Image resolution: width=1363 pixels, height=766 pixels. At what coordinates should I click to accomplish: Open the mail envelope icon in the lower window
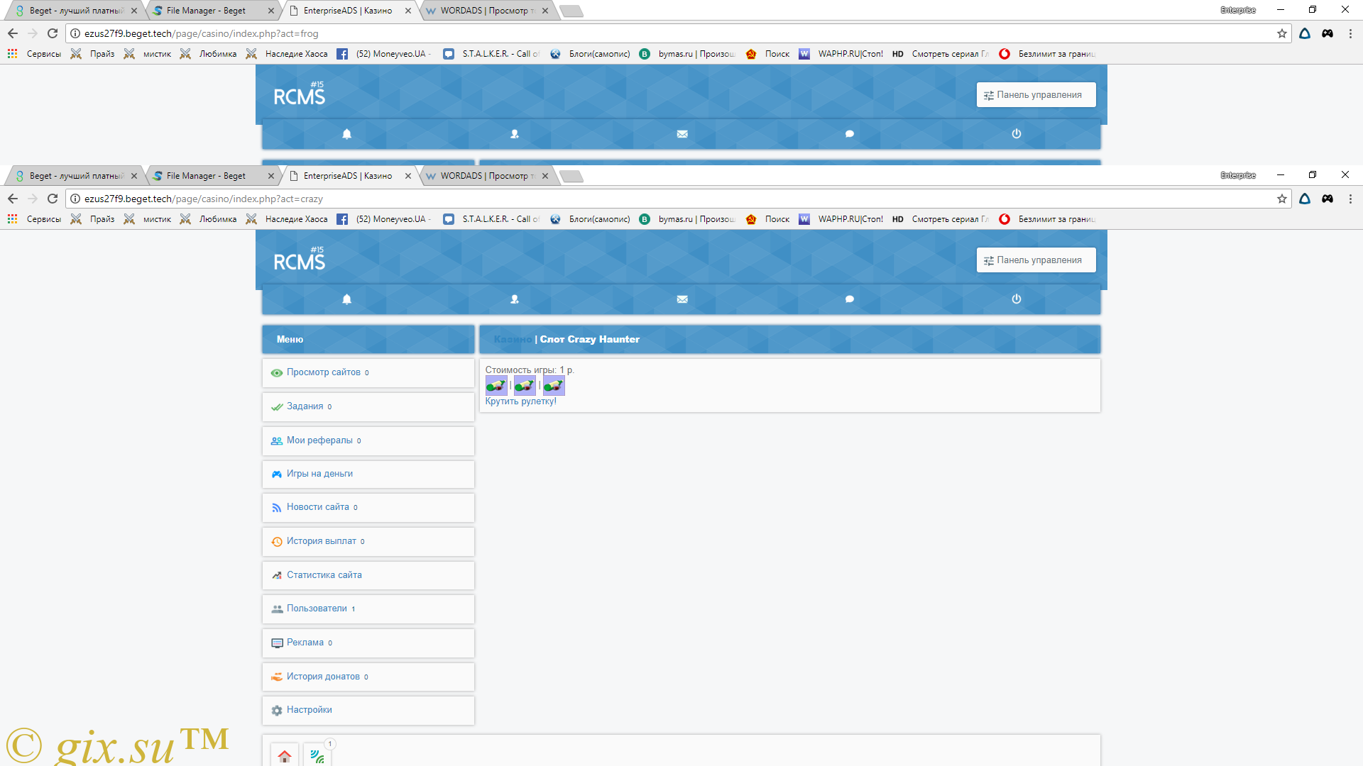pos(682,299)
